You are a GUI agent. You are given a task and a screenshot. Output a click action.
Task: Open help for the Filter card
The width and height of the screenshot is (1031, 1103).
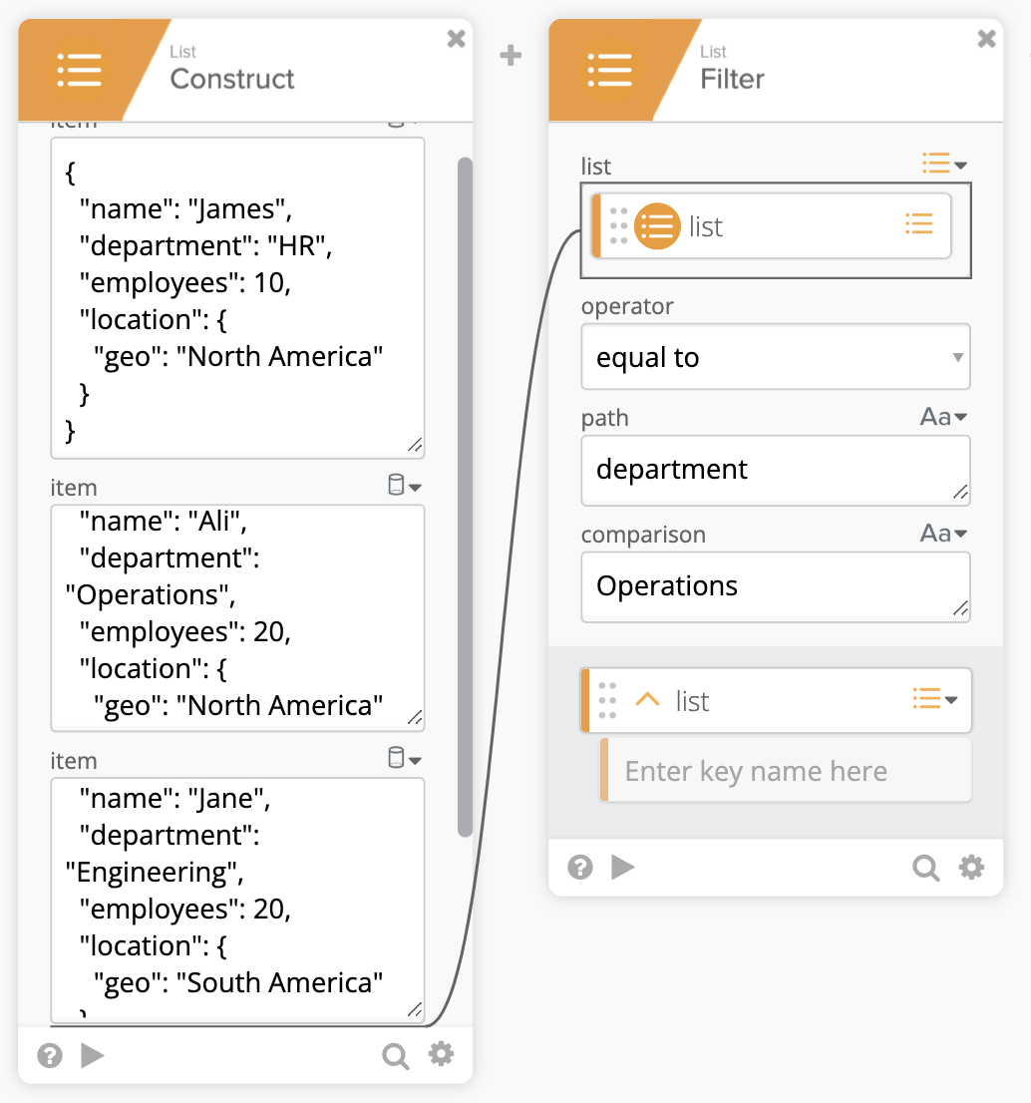click(x=580, y=868)
